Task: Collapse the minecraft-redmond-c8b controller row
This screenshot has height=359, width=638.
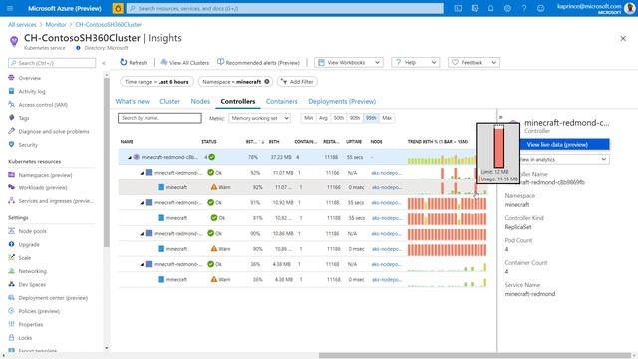Action: click(130, 157)
